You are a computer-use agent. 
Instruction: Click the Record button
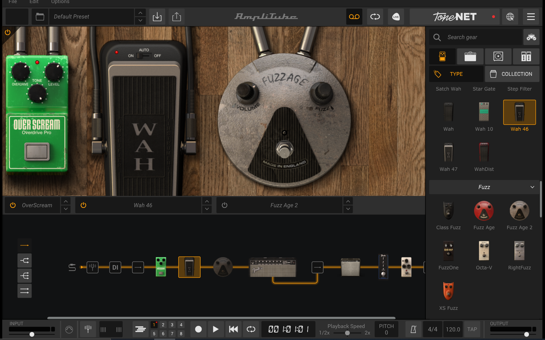(x=198, y=329)
